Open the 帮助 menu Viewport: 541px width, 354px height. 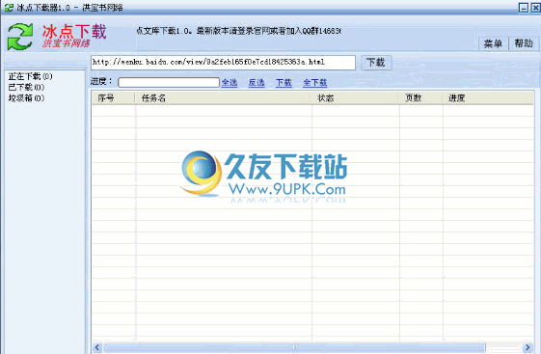524,43
